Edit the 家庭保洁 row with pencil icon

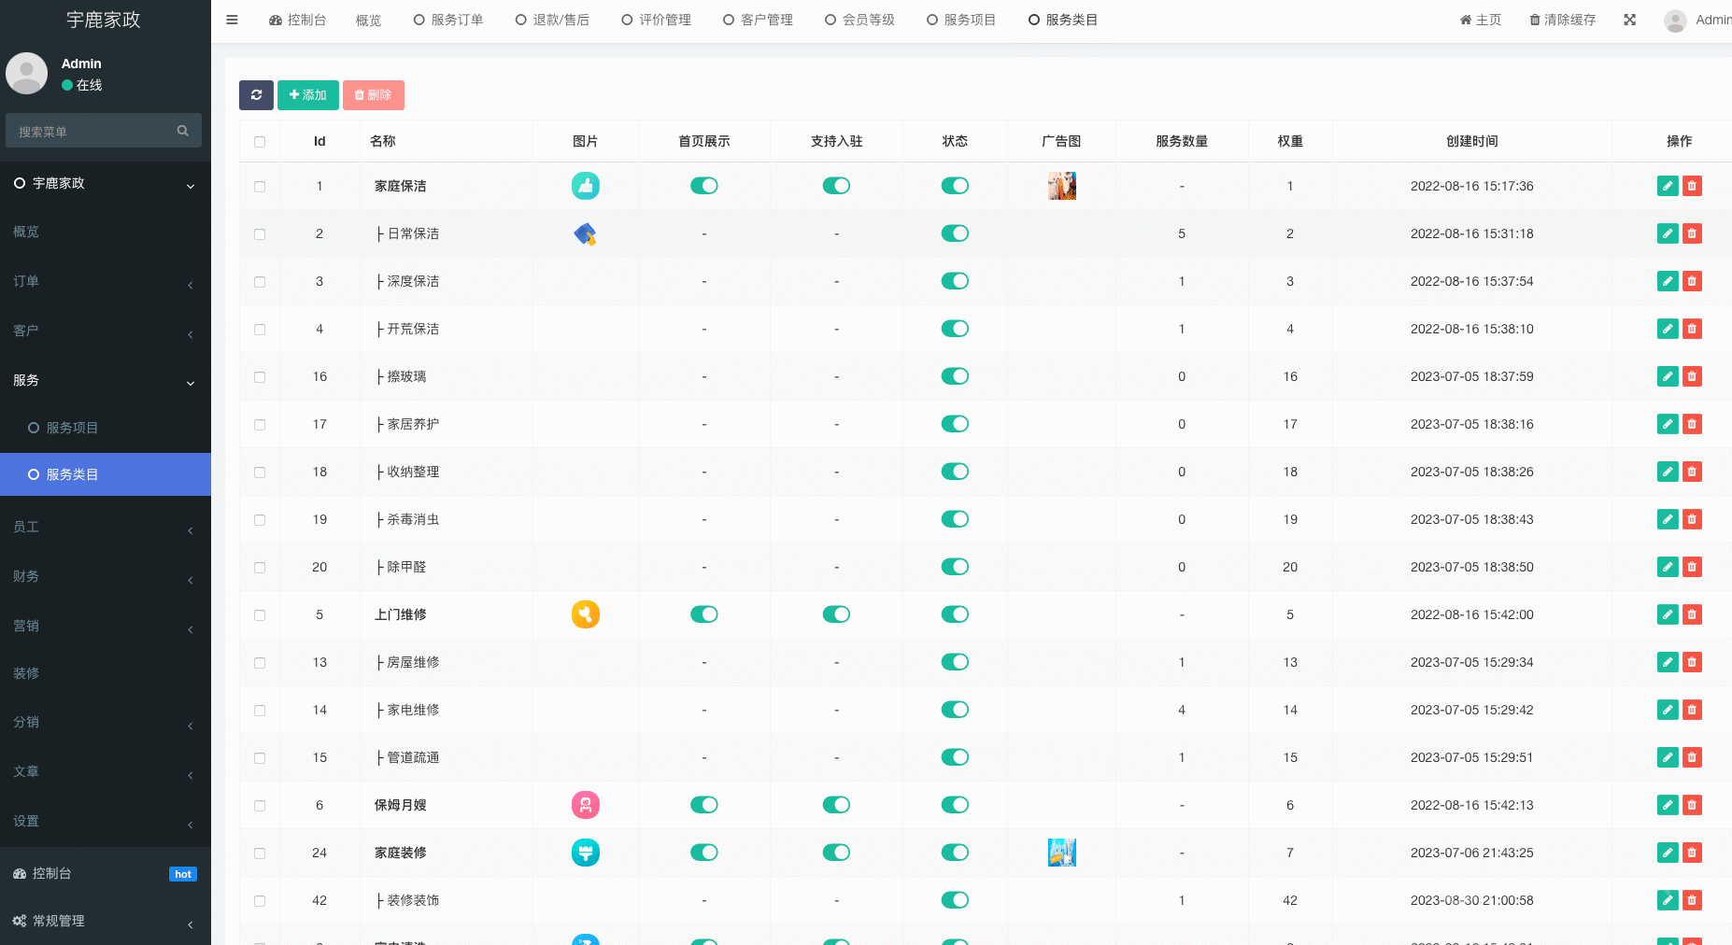[x=1667, y=186]
